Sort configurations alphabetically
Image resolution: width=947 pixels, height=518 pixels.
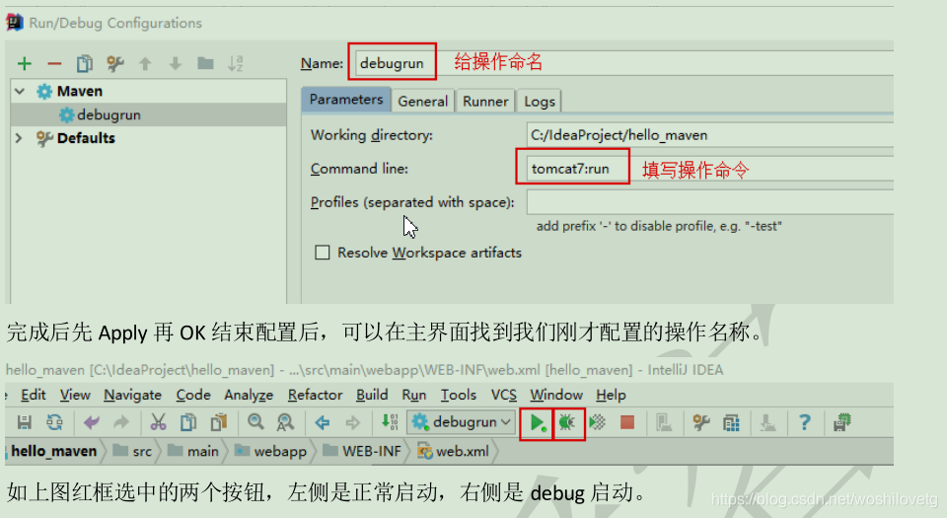click(x=236, y=63)
